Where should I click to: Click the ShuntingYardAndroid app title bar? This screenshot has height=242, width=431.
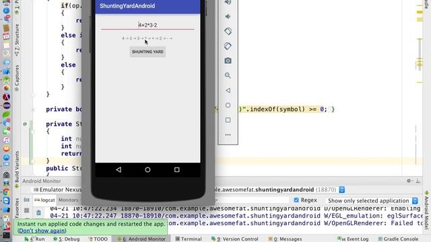coord(147,6)
